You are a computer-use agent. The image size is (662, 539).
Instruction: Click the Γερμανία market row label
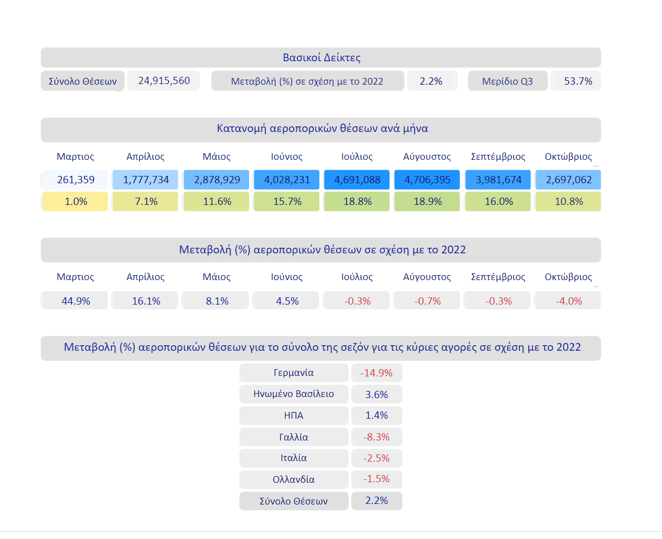(x=294, y=373)
